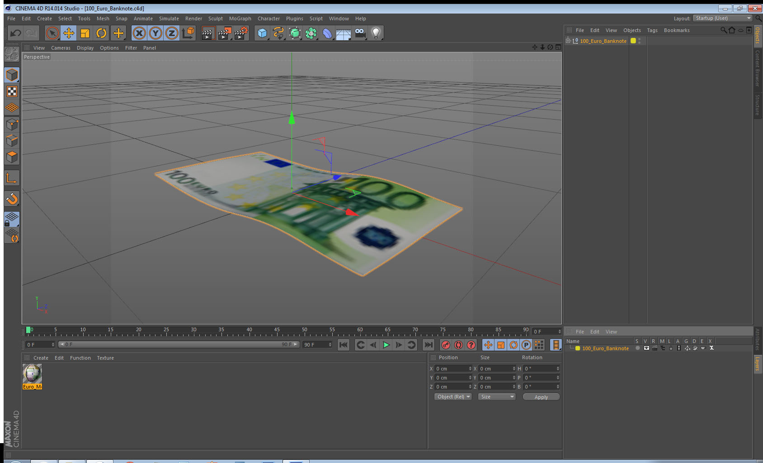The height and width of the screenshot is (463, 763).
Task: Click the Undo arrow icon
Action: click(15, 33)
